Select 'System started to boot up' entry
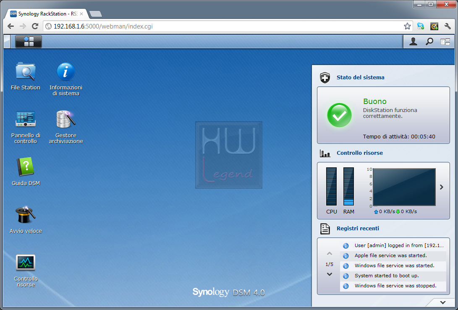 tap(393, 276)
